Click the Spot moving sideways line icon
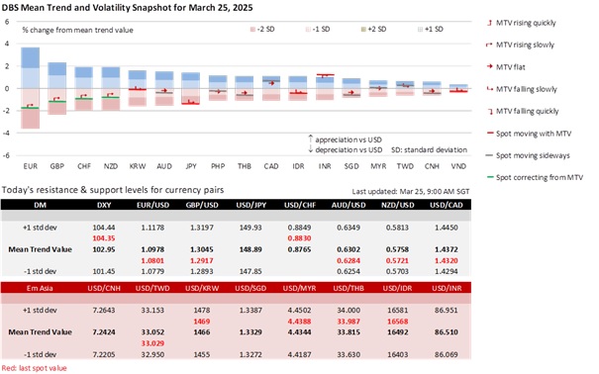 click(489, 155)
